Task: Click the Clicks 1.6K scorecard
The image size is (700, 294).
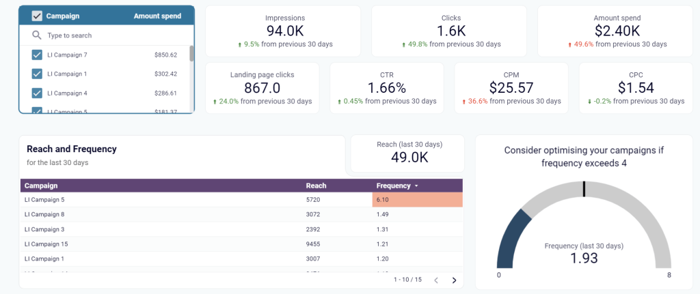Action: click(x=448, y=31)
